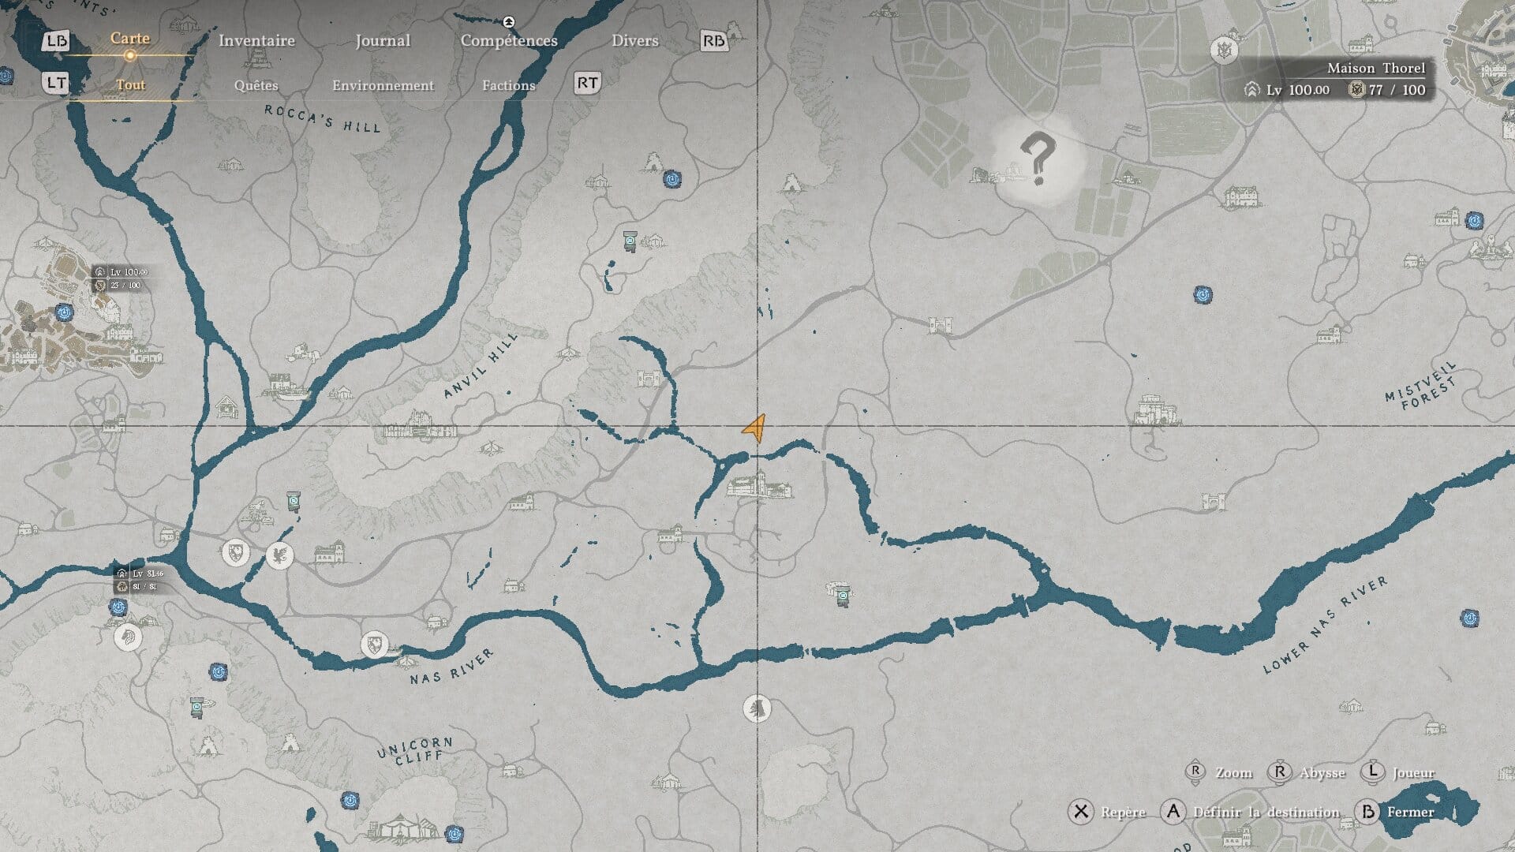Switch to the Journal tab
Image resolution: width=1515 pixels, height=852 pixels.
383,40
